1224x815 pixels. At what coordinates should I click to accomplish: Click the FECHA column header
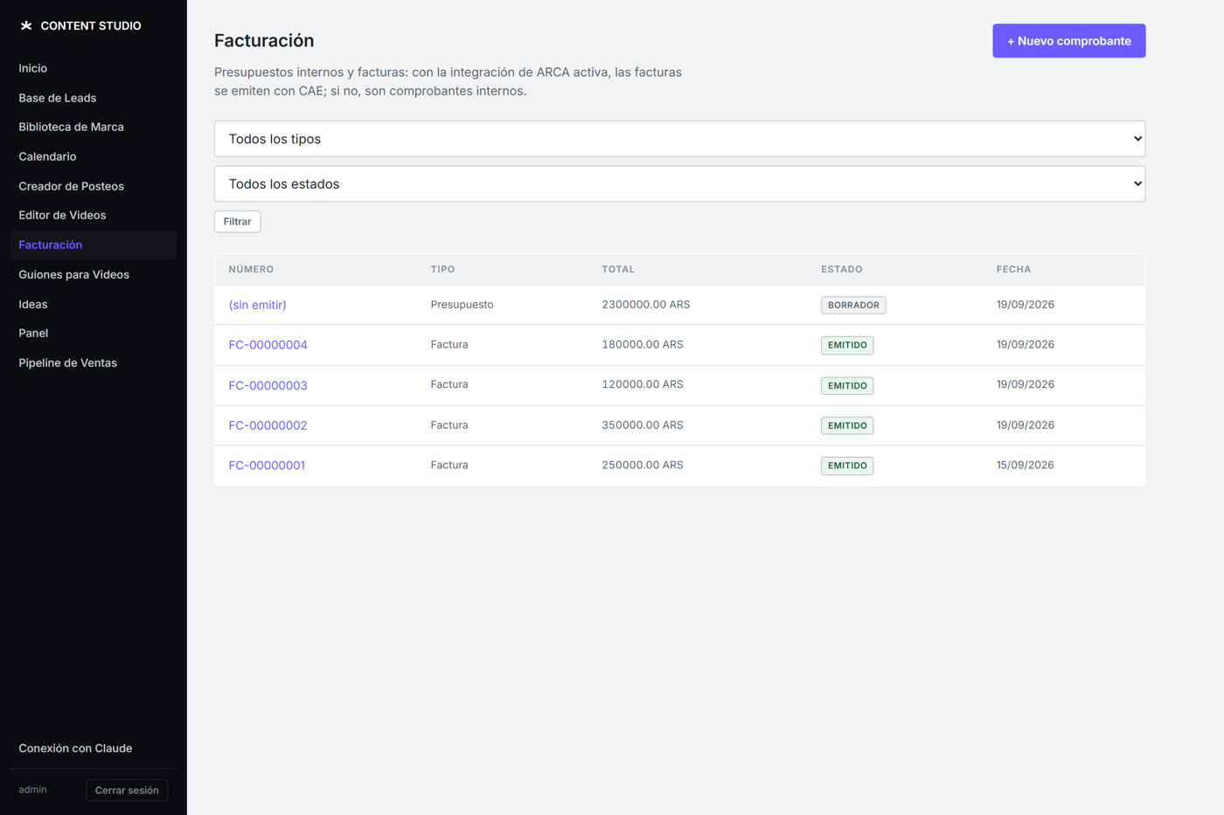click(1013, 269)
